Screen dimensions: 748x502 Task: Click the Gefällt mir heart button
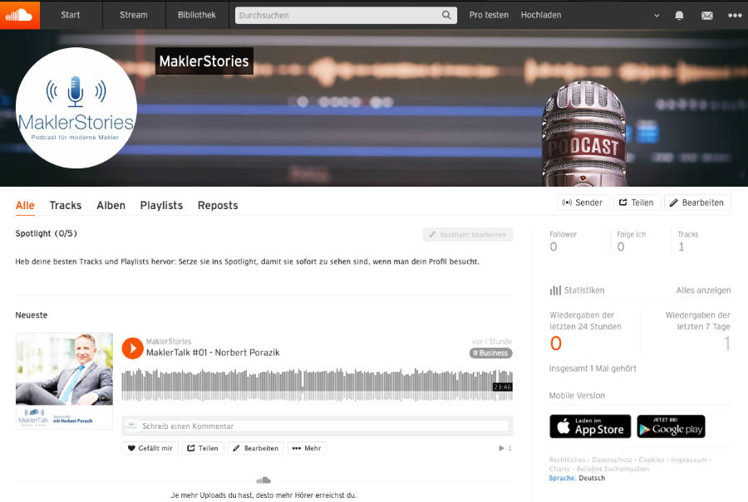coord(150,448)
